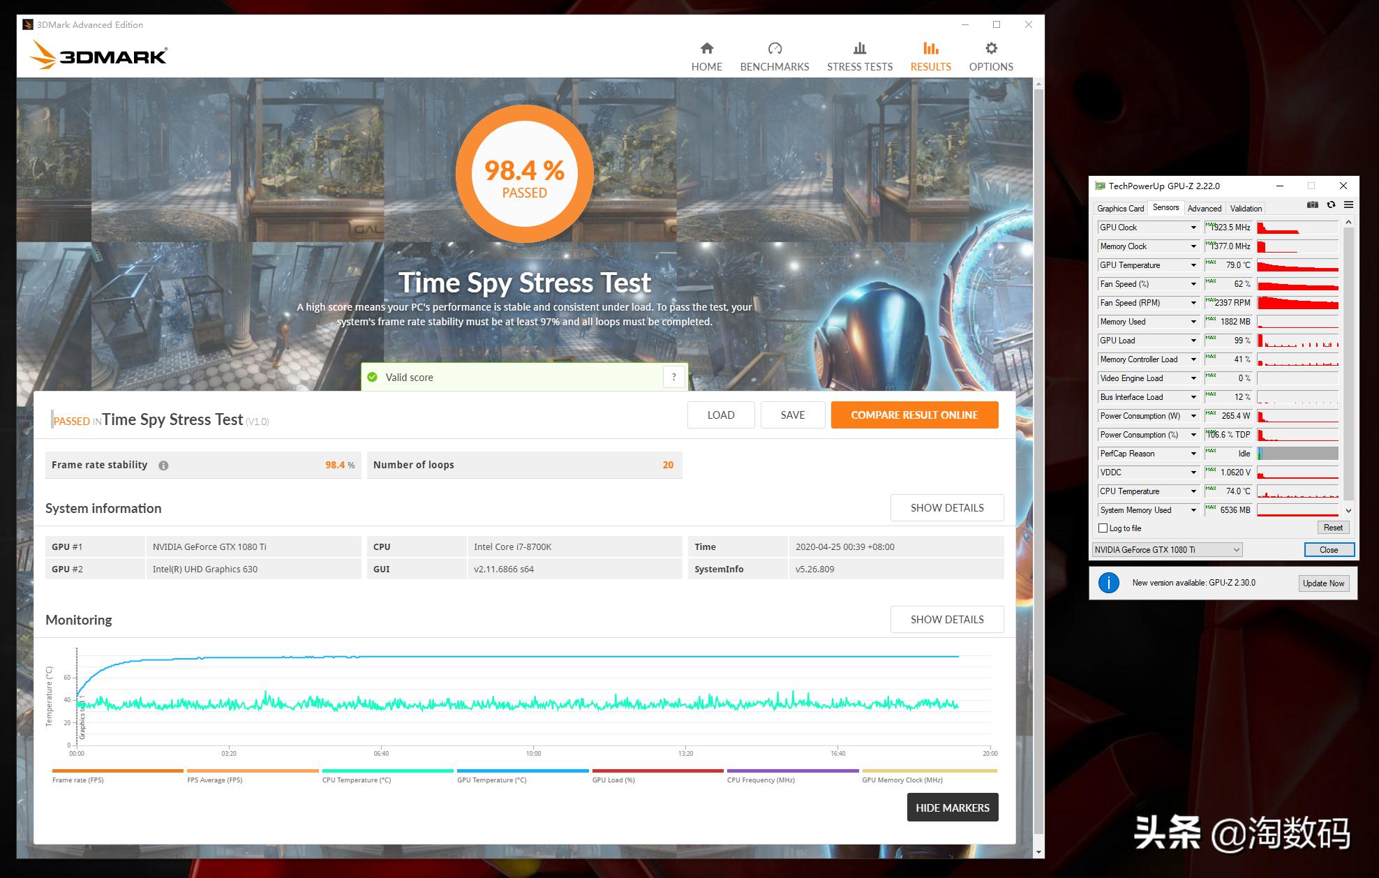Click the Valid score question mark
Screen dimensions: 1379x878
673,378
